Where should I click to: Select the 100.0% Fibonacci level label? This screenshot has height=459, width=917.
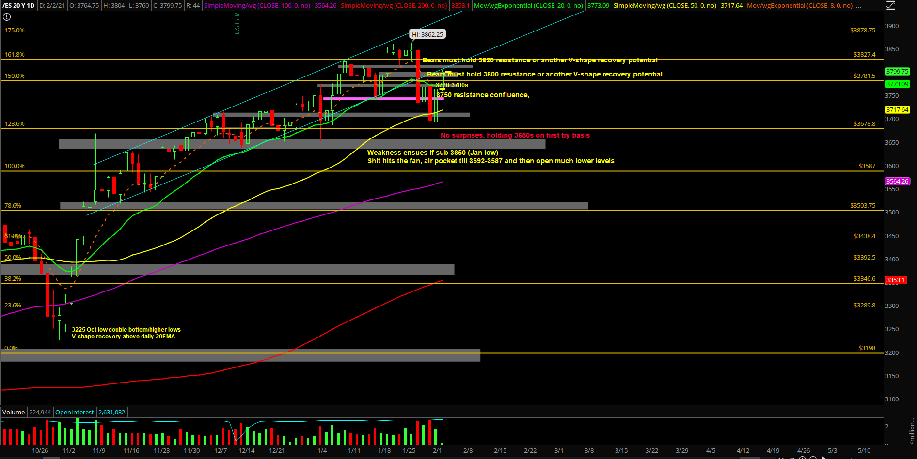(x=15, y=166)
